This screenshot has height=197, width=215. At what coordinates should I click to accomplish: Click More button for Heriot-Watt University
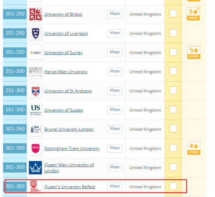point(115,71)
